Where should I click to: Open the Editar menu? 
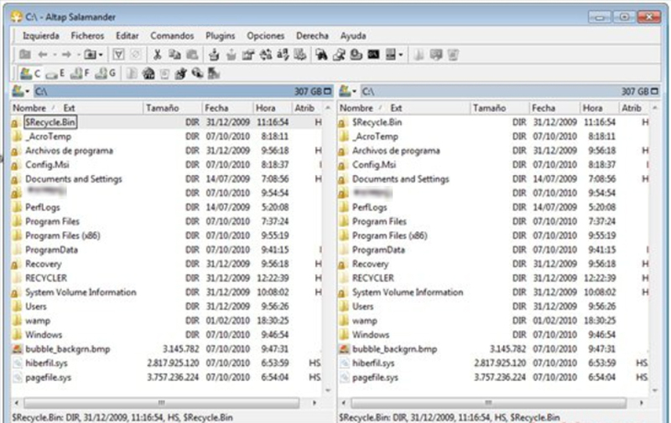click(x=127, y=36)
